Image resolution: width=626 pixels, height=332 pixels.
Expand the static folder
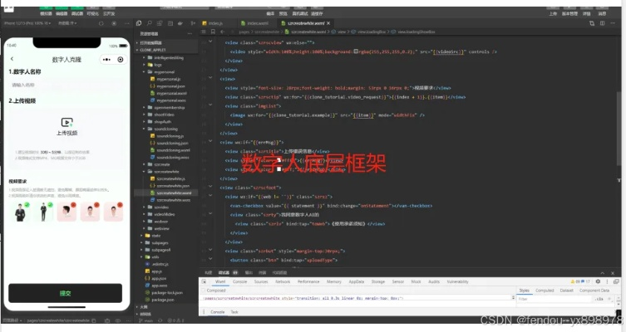(x=141, y=236)
